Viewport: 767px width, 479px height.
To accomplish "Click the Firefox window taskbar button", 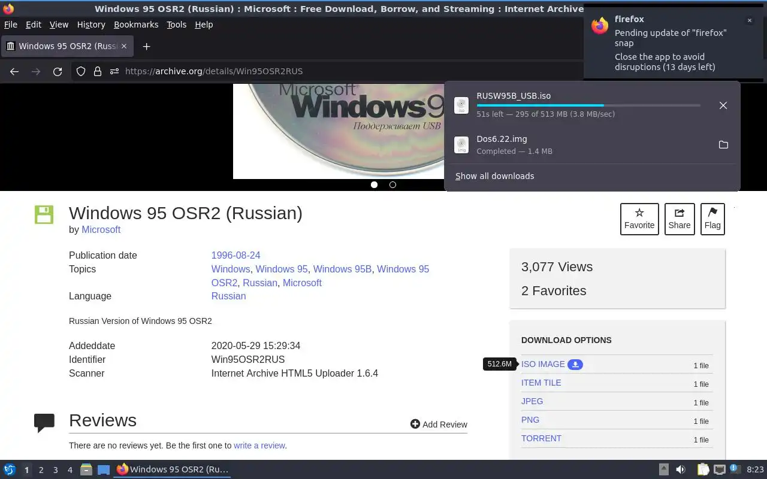I will point(173,469).
